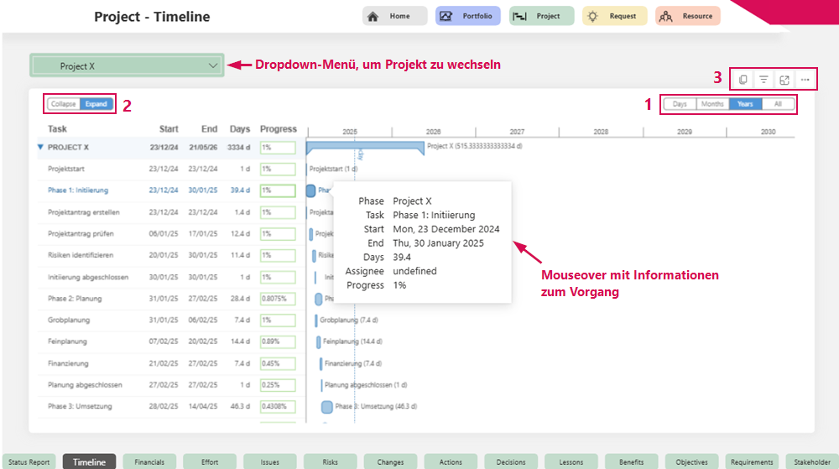The height and width of the screenshot is (469, 839).
Task: Open Portfolio via its chart icon
Action: (x=446, y=16)
